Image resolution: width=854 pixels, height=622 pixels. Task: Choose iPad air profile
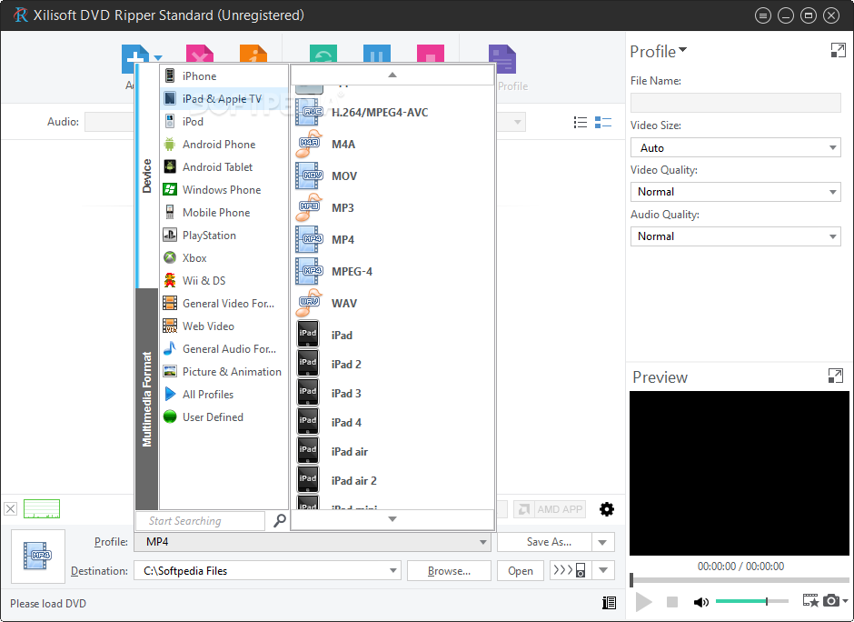[x=392, y=451]
